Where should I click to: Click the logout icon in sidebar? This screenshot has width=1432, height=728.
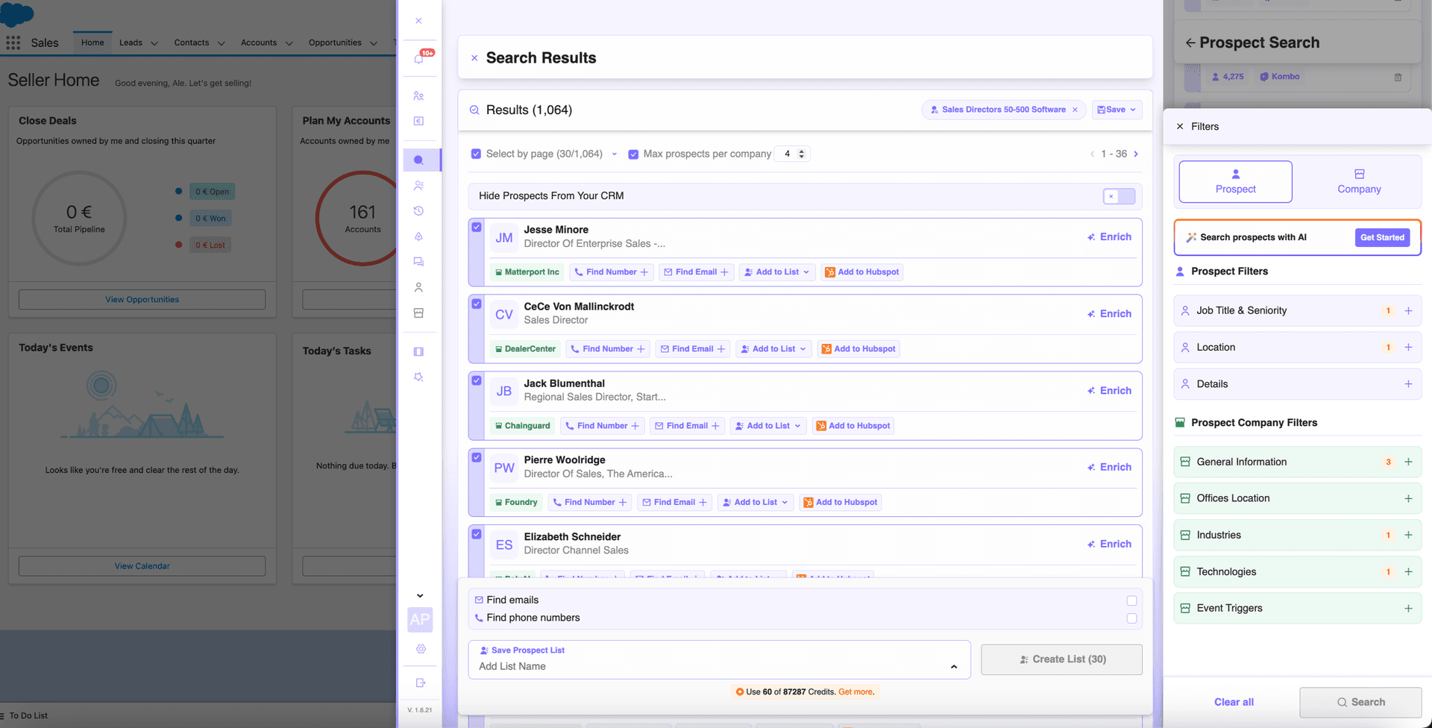coord(421,682)
